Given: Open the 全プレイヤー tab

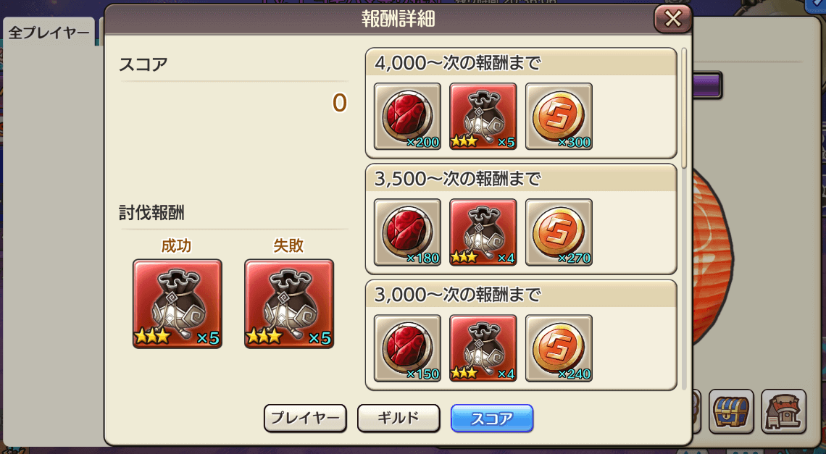Looking at the screenshot, I should tap(49, 32).
